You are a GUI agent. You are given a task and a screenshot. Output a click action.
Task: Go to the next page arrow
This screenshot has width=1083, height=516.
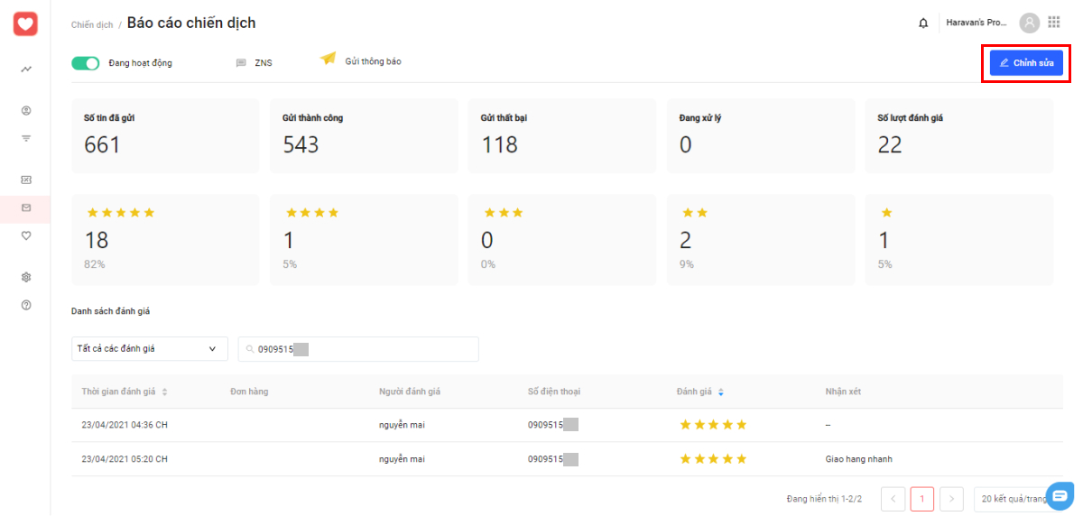[951, 499]
